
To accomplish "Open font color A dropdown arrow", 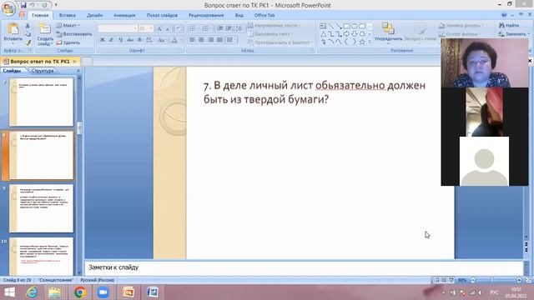I will [x=180, y=40].
